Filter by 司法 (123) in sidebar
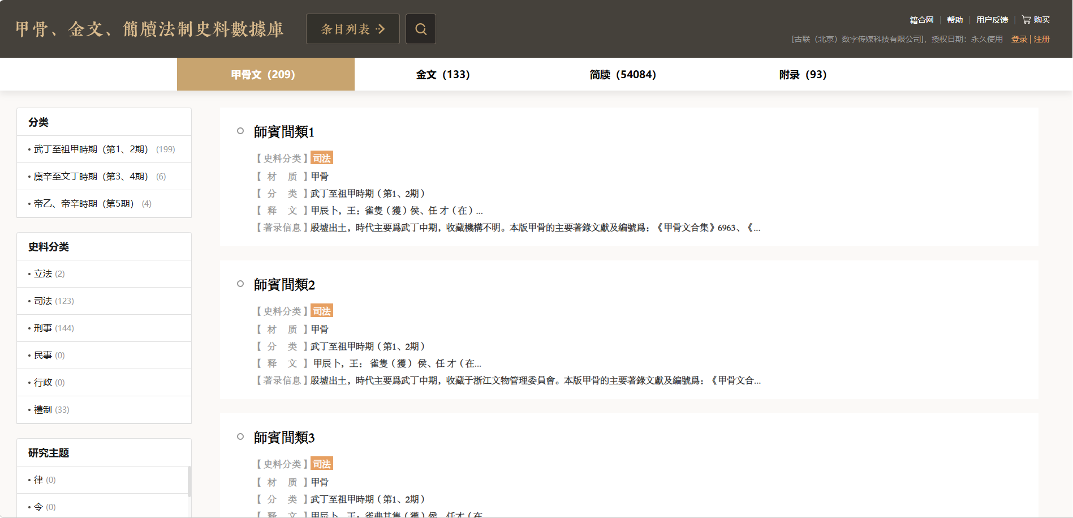Viewport: 1073px width, 518px height. (104, 301)
